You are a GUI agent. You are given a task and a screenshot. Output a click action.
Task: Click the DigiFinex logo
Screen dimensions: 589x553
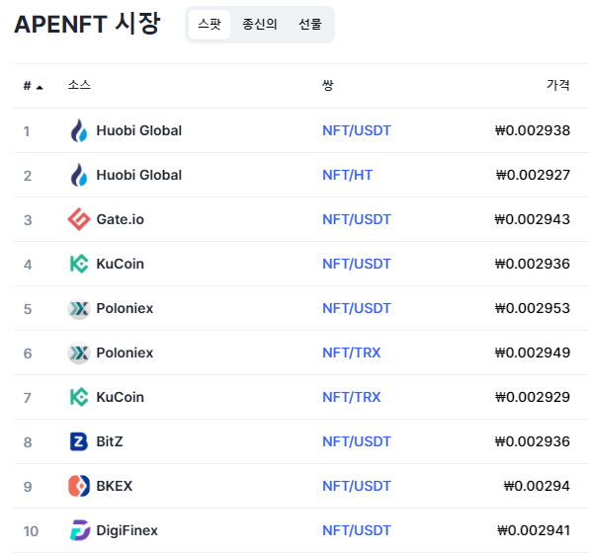pyautogui.click(x=80, y=530)
